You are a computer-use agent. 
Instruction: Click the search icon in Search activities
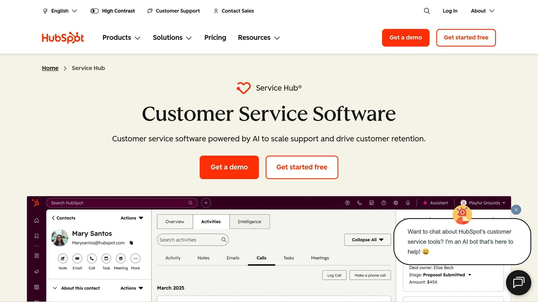pos(224,240)
